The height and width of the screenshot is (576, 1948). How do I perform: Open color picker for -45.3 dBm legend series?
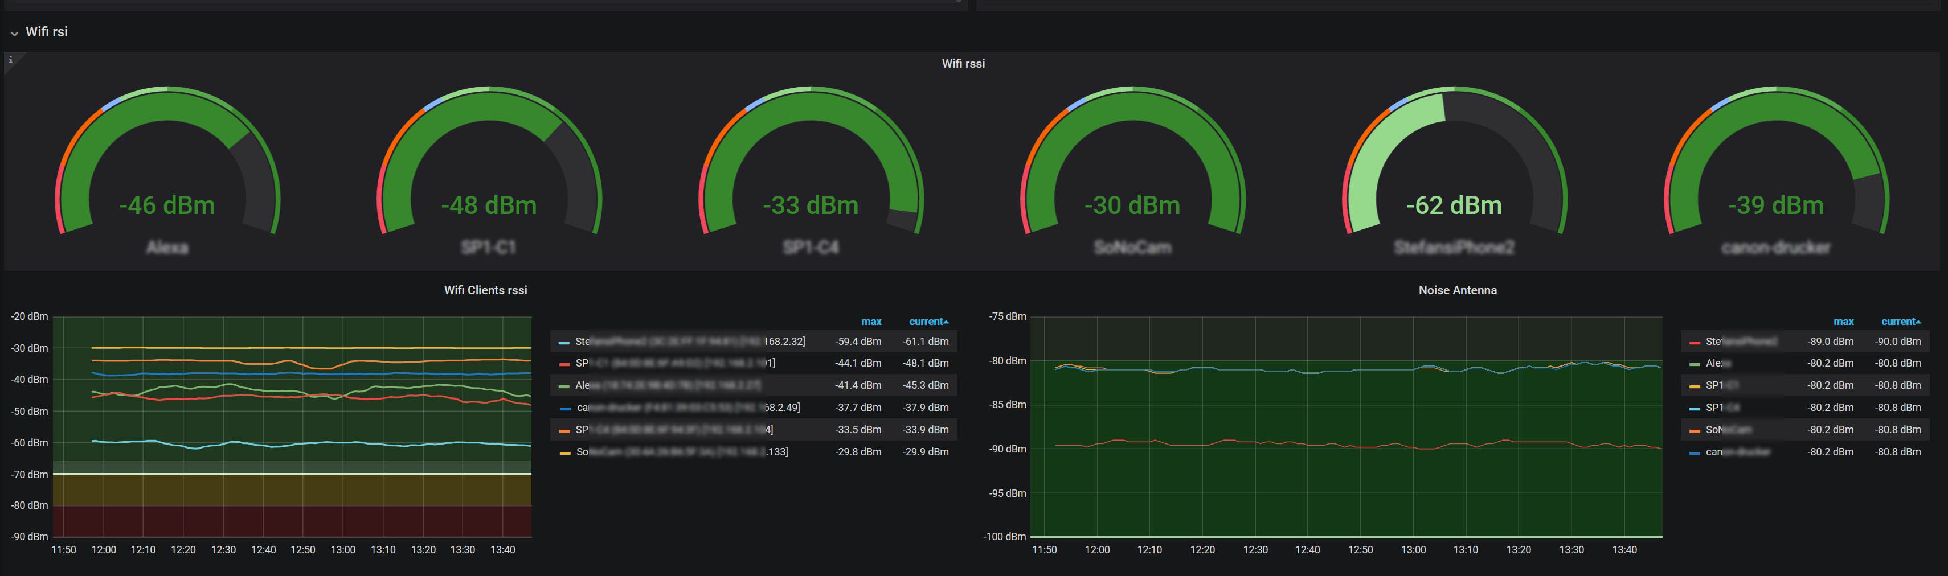(563, 386)
